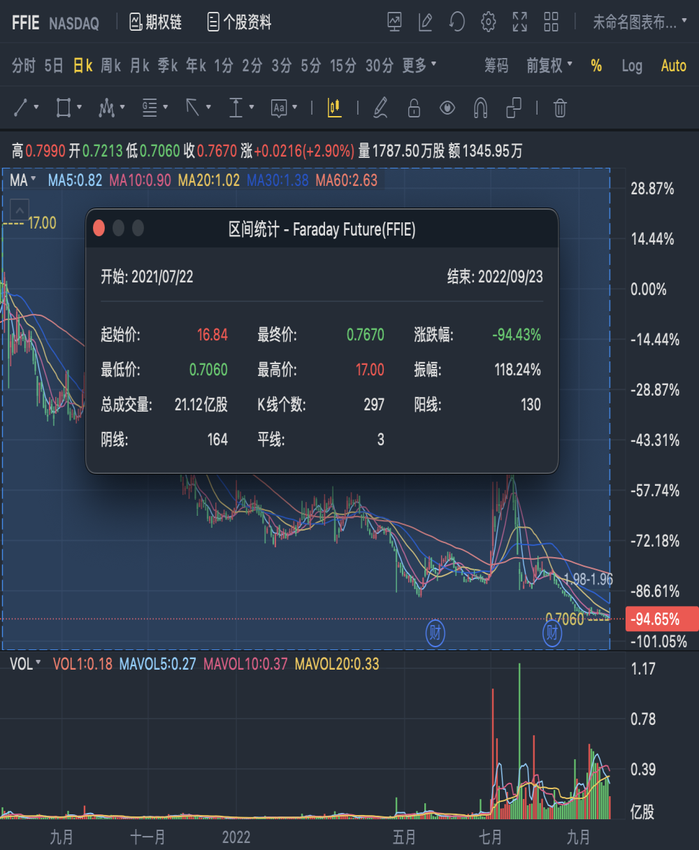Image resolution: width=699 pixels, height=850 pixels.
Task: Click the MA5:0.82 indicator label
Action: [75, 180]
